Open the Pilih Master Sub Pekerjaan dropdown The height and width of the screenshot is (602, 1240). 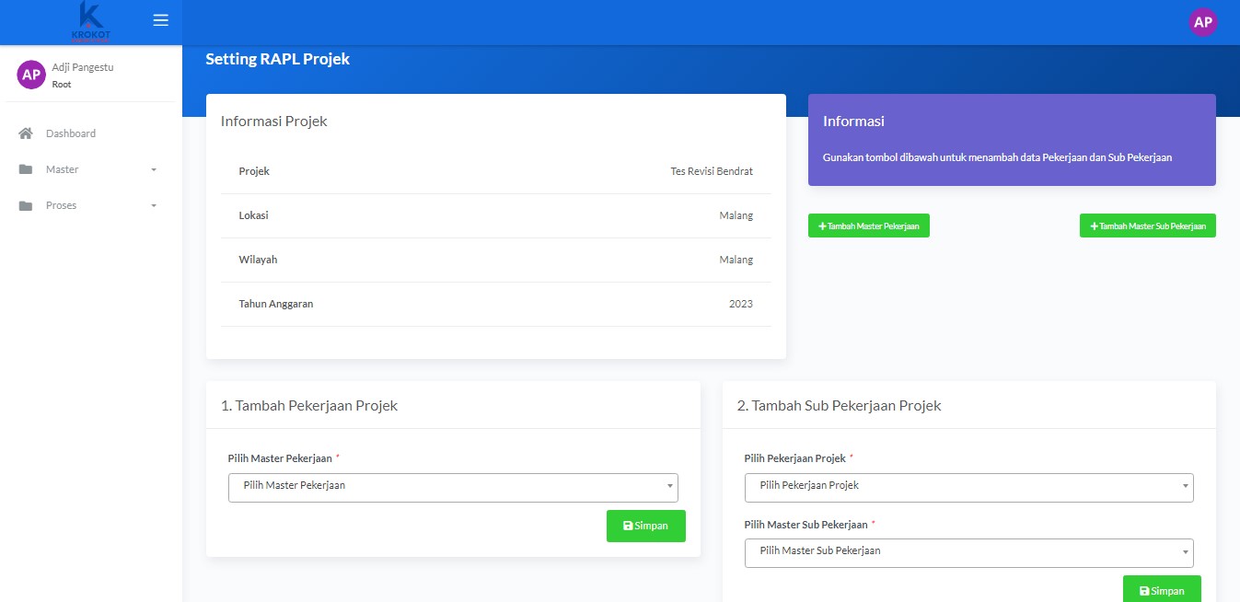(968, 552)
